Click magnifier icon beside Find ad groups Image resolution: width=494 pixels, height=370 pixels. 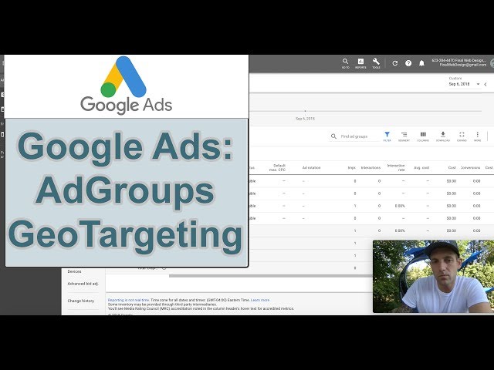333,136
